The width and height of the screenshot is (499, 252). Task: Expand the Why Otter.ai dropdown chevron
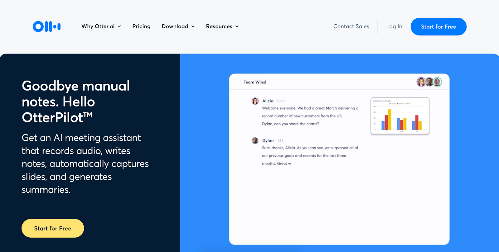pos(119,27)
